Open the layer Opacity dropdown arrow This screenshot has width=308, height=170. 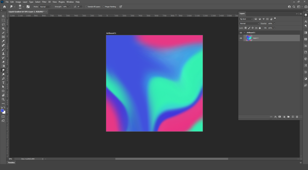(274, 23)
